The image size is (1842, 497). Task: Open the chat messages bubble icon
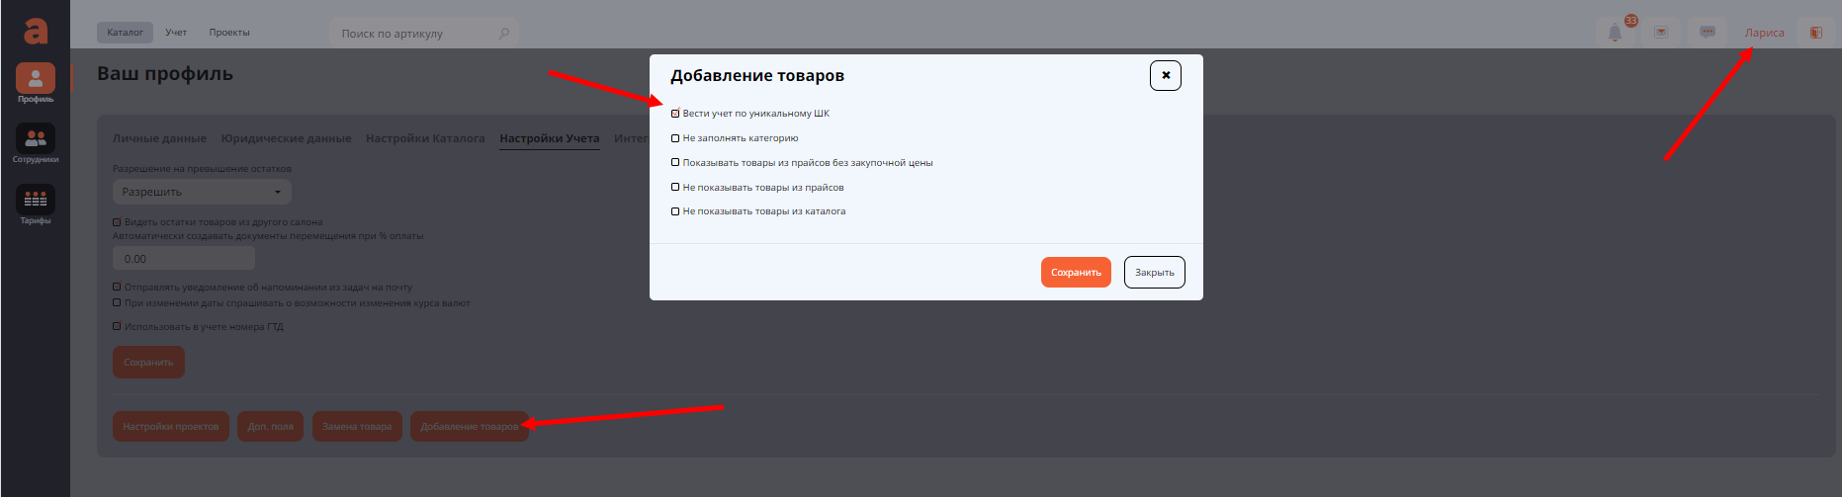pos(1707,33)
